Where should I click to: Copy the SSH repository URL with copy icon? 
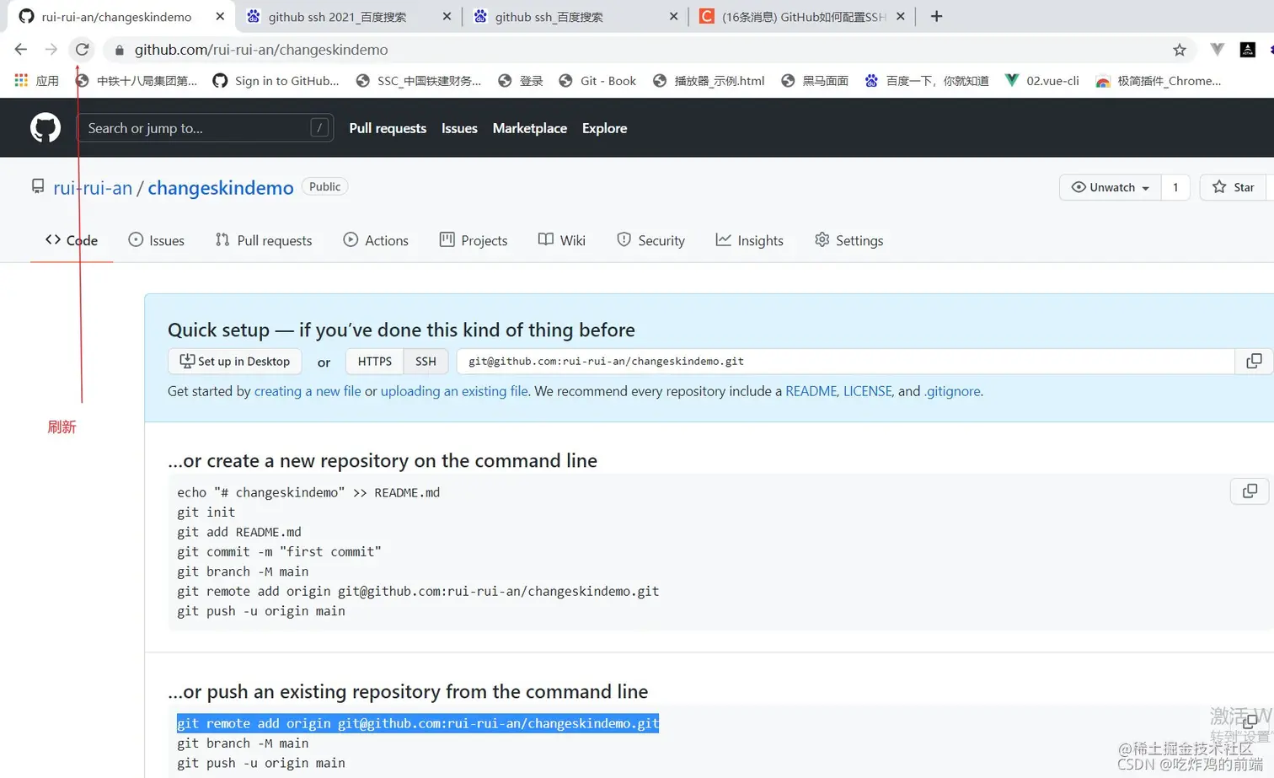click(1254, 361)
